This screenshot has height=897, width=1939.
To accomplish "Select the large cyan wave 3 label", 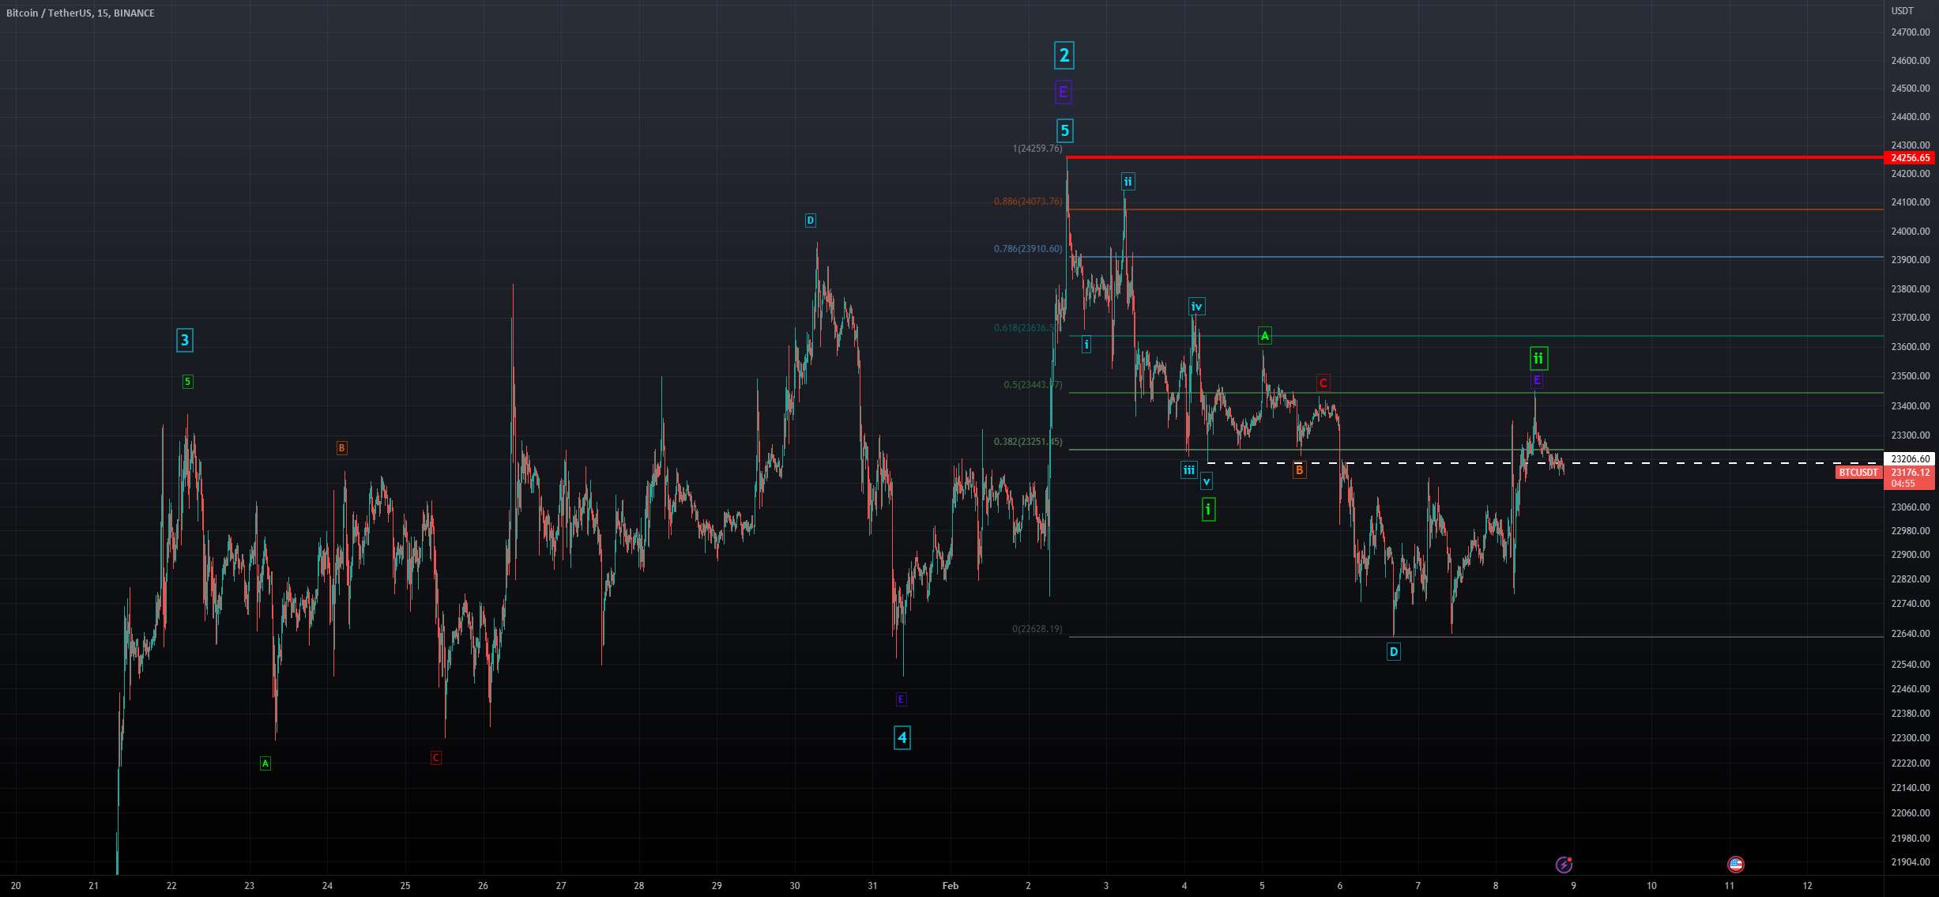I will [185, 341].
